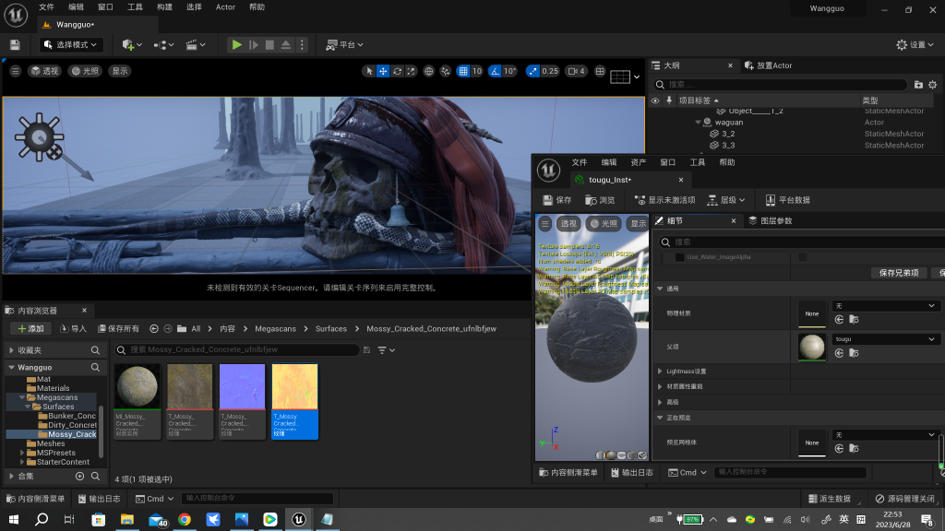Click 浏览 in material instance editor toolbar
945x531 pixels.
click(600, 200)
